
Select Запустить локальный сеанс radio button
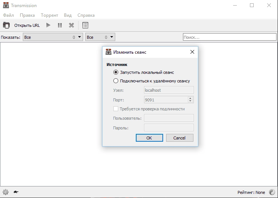point(116,72)
